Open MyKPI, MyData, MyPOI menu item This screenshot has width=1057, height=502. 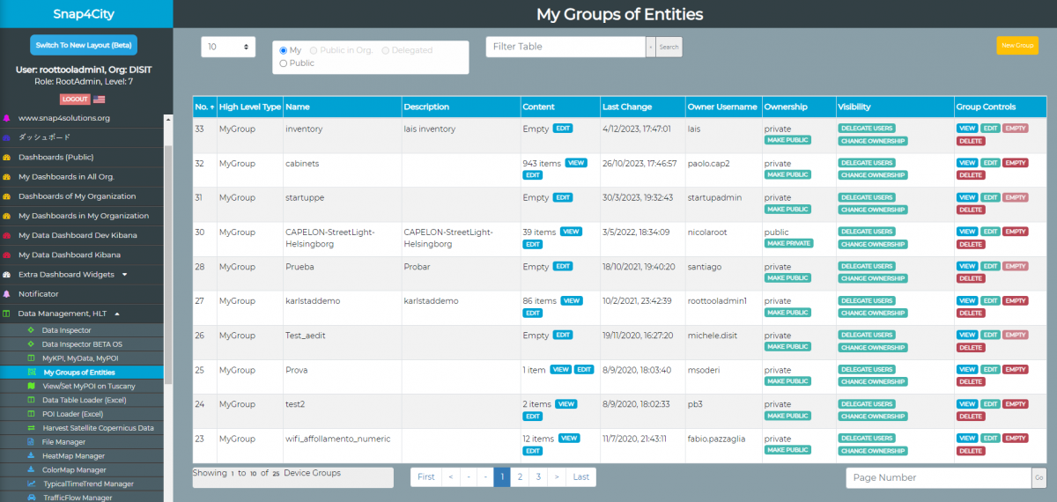pos(78,358)
